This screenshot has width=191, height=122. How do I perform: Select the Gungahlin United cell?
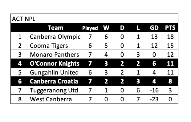click(x=55, y=72)
